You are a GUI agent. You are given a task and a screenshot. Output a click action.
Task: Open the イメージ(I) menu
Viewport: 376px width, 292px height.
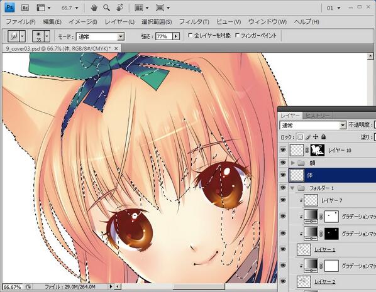pyautogui.click(x=83, y=22)
